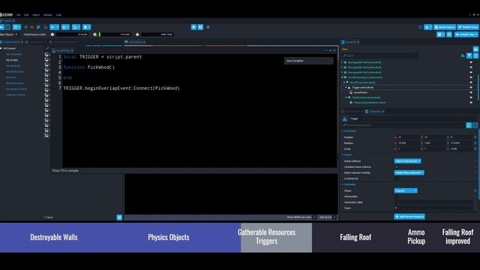Click code line 'function PickWood()'
The width and height of the screenshot is (480, 270).
[x=89, y=67]
